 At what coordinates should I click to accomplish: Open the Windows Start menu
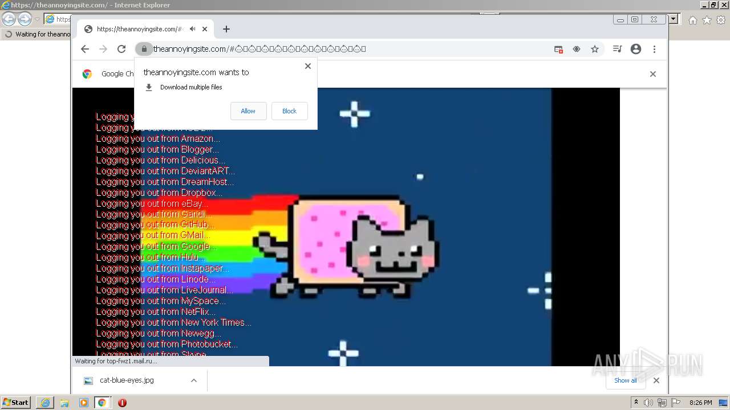click(x=16, y=403)
